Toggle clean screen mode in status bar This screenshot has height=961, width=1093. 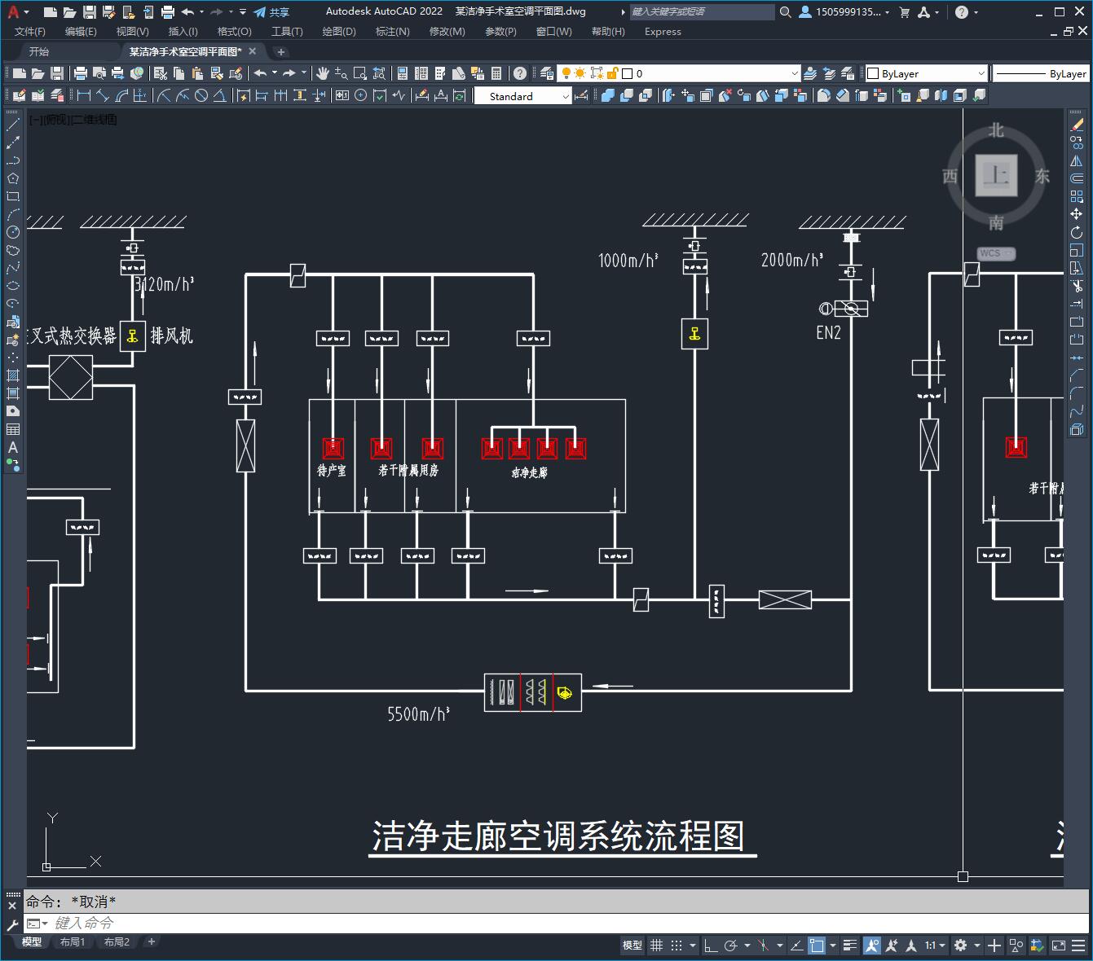click(x=1058, y=946)
